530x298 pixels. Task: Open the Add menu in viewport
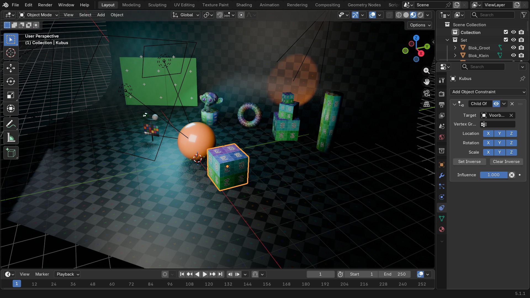pyautogui.click(x=101, y=15)
